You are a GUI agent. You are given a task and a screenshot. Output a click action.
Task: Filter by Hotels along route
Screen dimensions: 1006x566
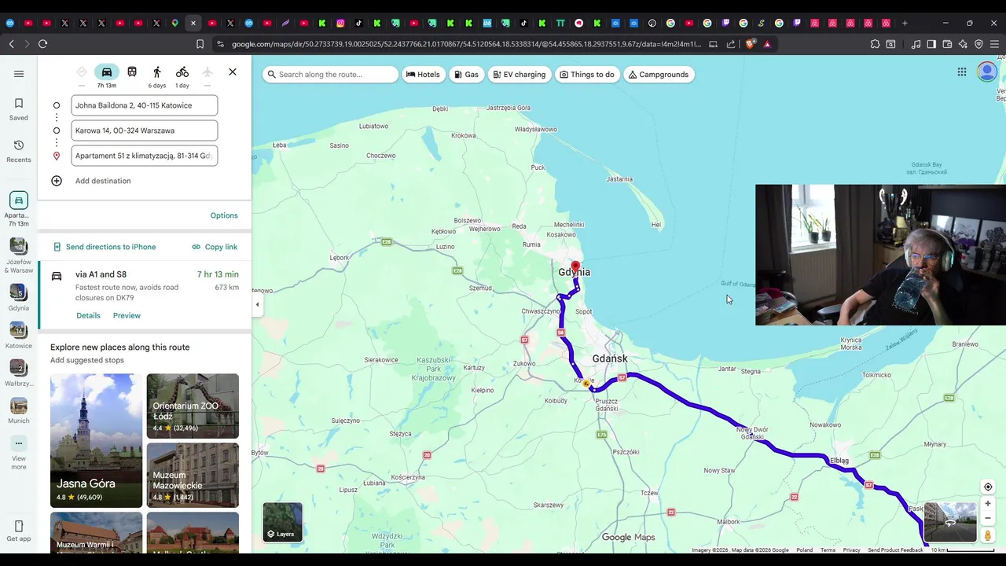[x=423, y=75]
